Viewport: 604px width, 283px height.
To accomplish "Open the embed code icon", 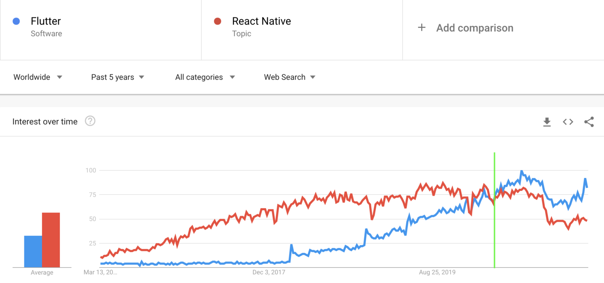I will [x=568, y=122].
